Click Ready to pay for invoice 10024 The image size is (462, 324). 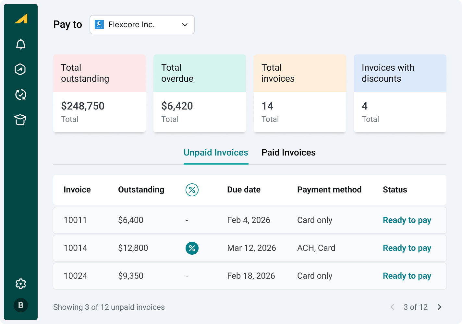point(407,276)
